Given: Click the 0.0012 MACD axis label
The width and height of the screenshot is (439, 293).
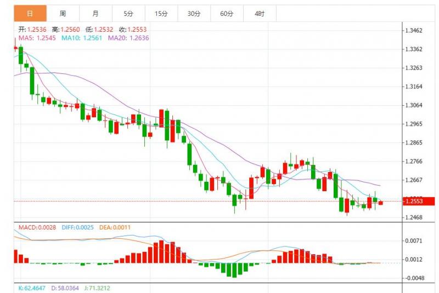Looking at the screenshot, I should click(414, 260).
